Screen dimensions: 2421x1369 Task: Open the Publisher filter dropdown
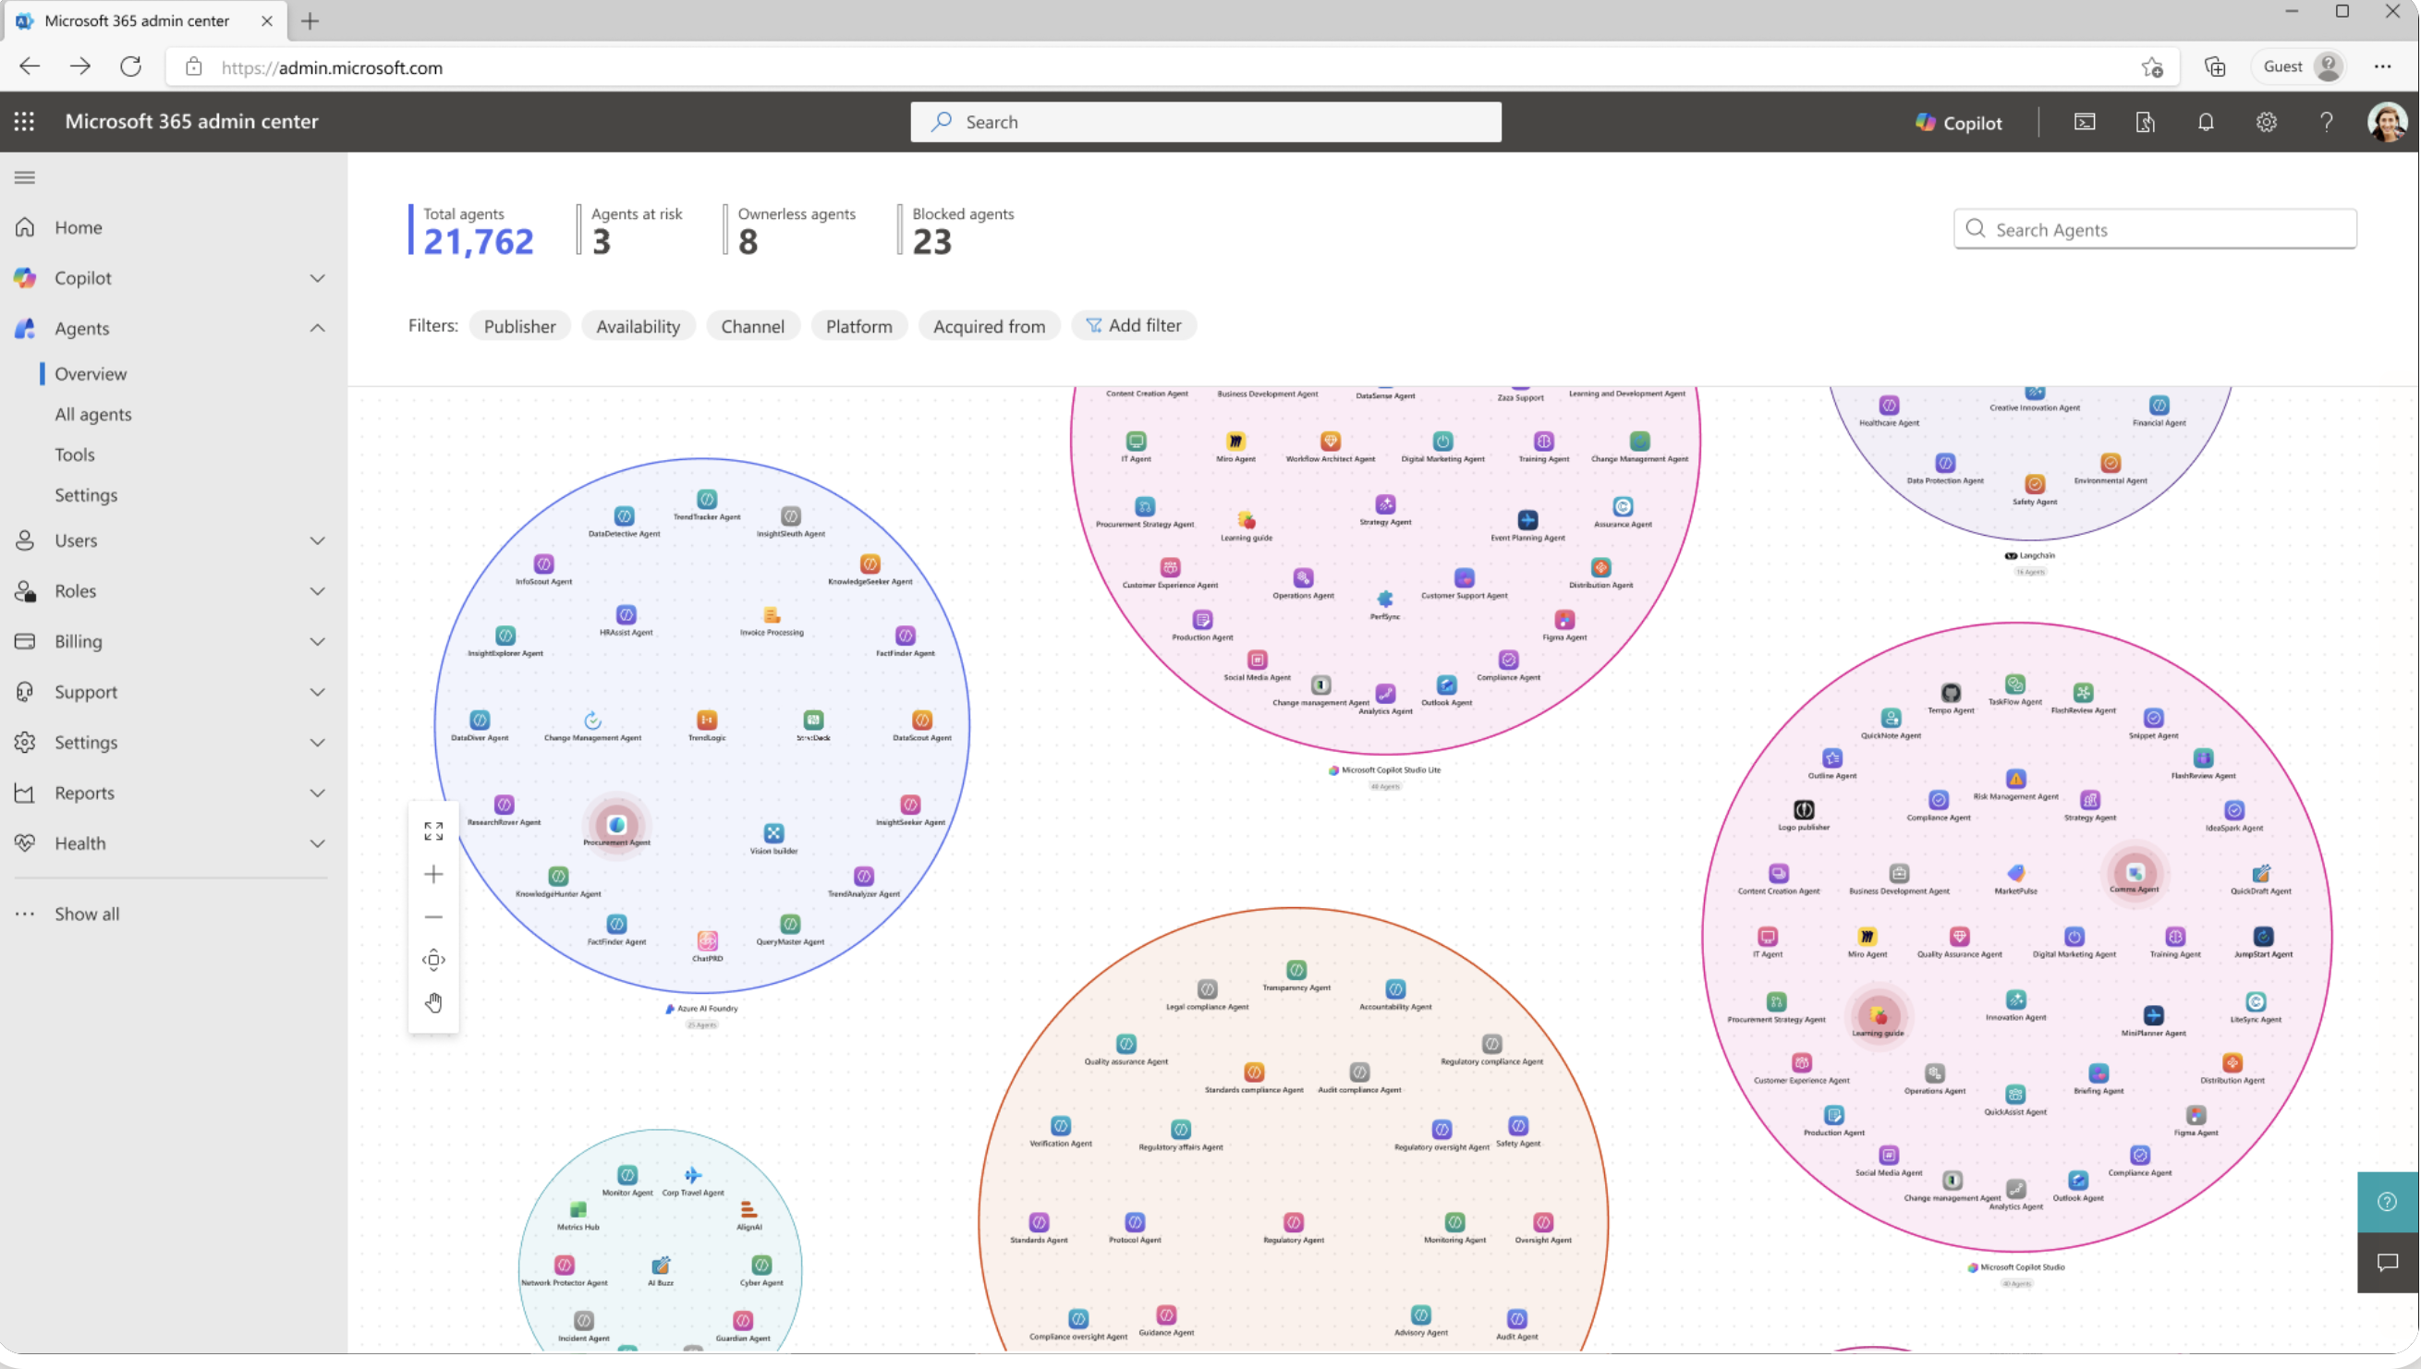(x=520, y=326)
